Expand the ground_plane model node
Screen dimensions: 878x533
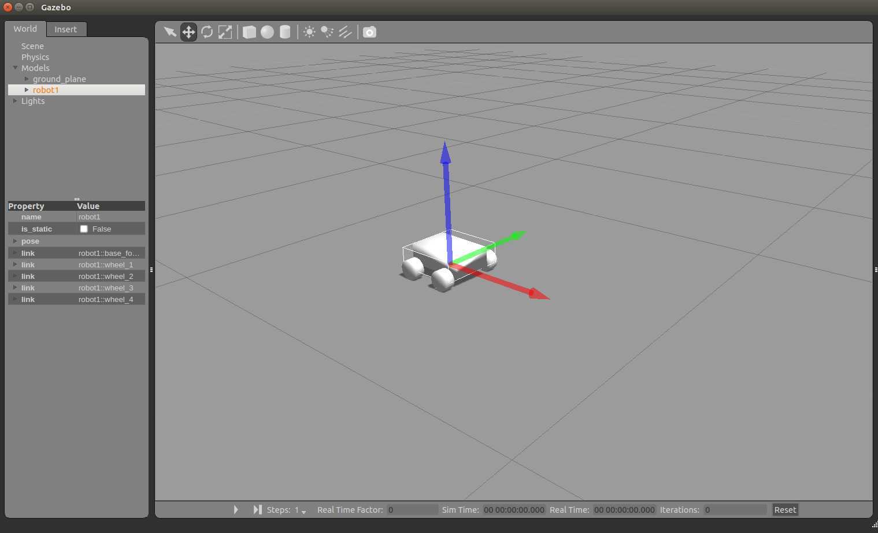click(x=27, y=79)
